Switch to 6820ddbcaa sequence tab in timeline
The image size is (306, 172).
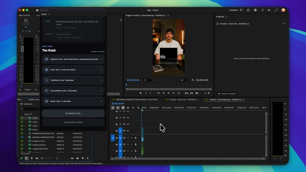137,100
